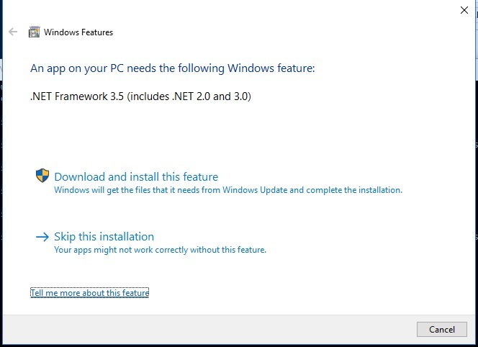Open Tell me more about this feature
The height and width of the screenshot is (347, 478).
[x=89, y=293]
